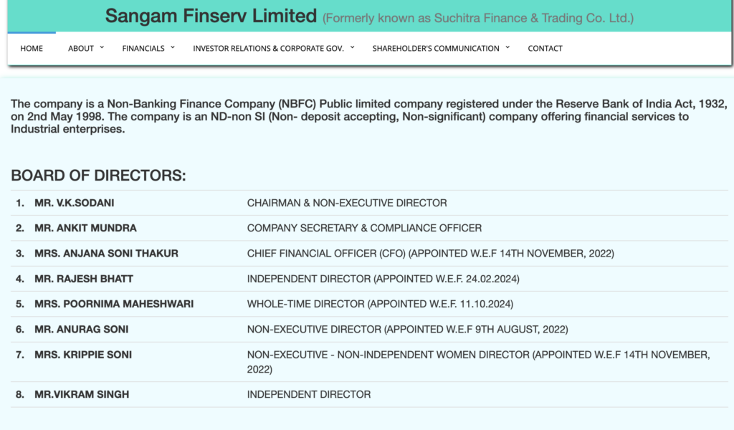Screen dimensions: 734x430
Task: Expand the ABOUT dropdown chevron
Action: pos(102,47)
